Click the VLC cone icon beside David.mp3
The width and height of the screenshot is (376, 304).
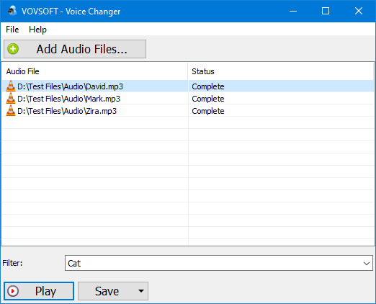(11, 86)
